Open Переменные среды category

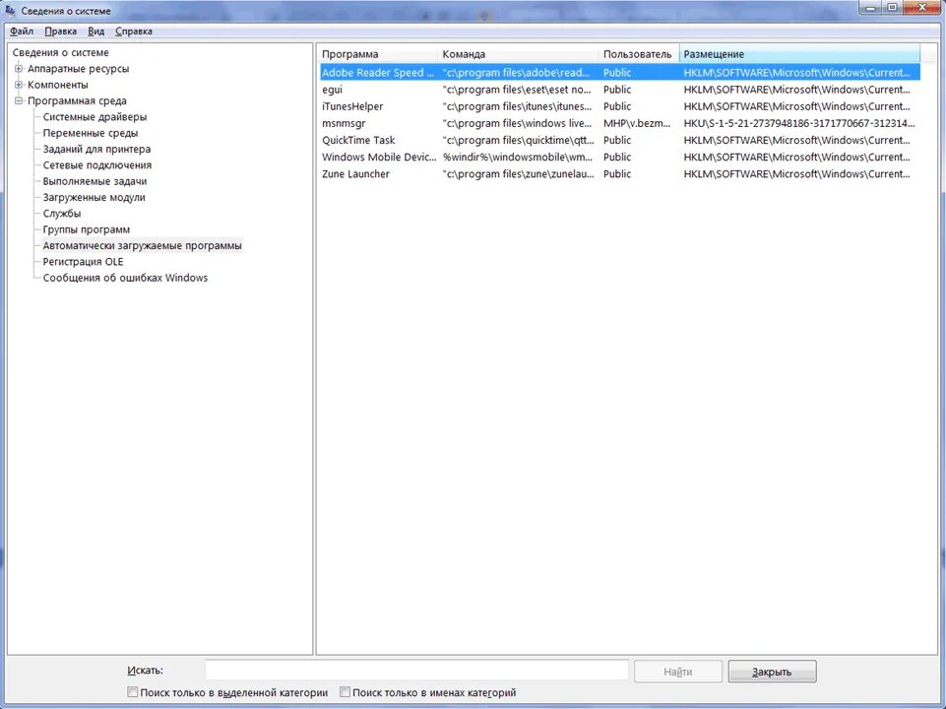point(91,133)
